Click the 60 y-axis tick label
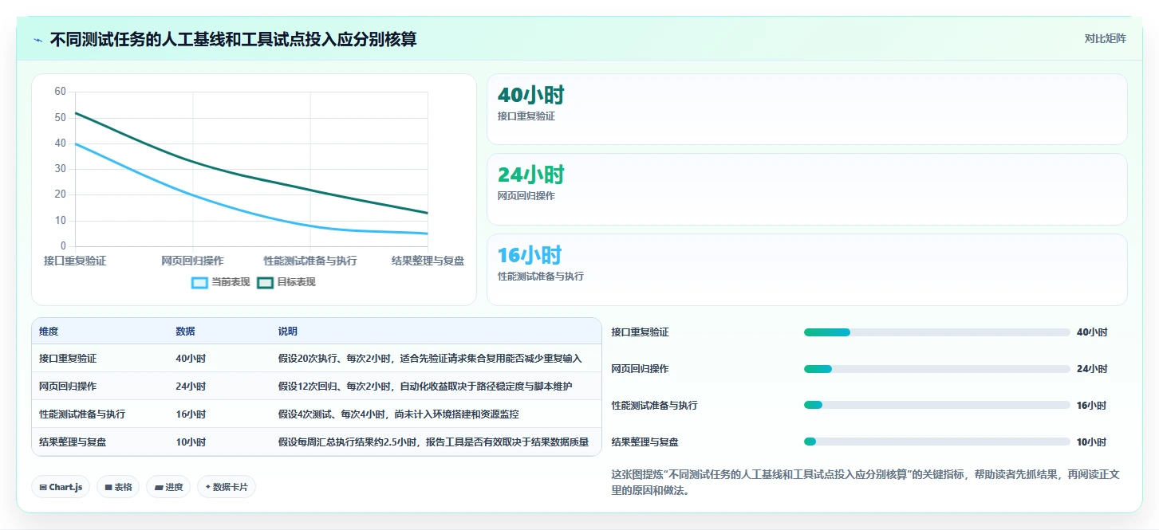The width and height of the screenshot is (1159, 530). click(61, 92)
